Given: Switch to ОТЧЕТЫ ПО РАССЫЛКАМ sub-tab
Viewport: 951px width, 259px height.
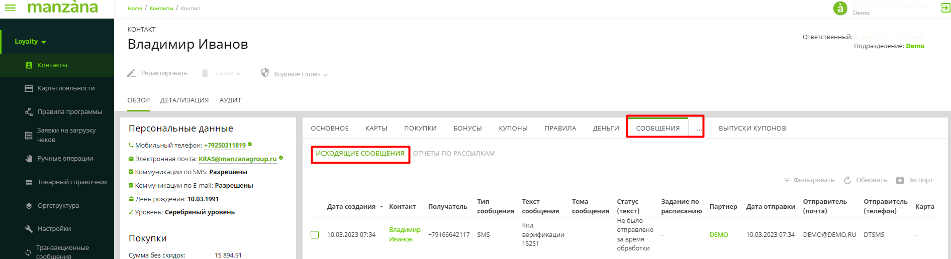Looking at the screenshot, I should point(453,154).
